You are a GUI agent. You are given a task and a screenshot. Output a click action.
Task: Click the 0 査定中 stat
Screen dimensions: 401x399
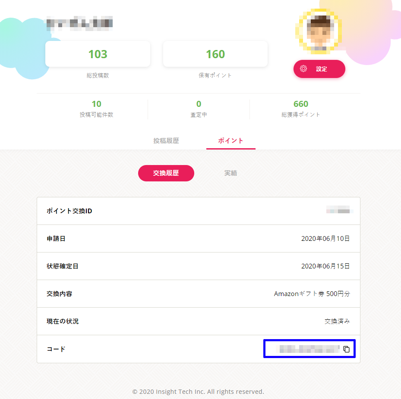click(x=199, y=109)
